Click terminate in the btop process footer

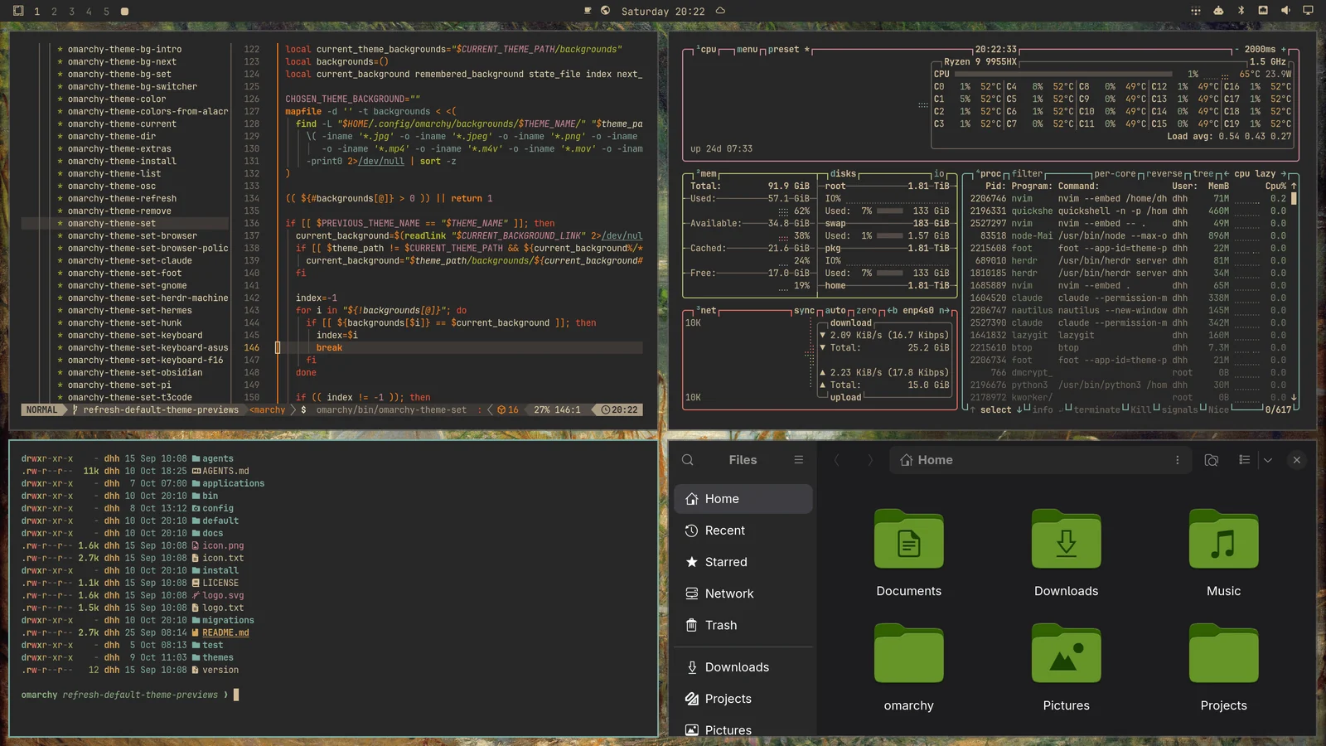[x=1096, y=410]
